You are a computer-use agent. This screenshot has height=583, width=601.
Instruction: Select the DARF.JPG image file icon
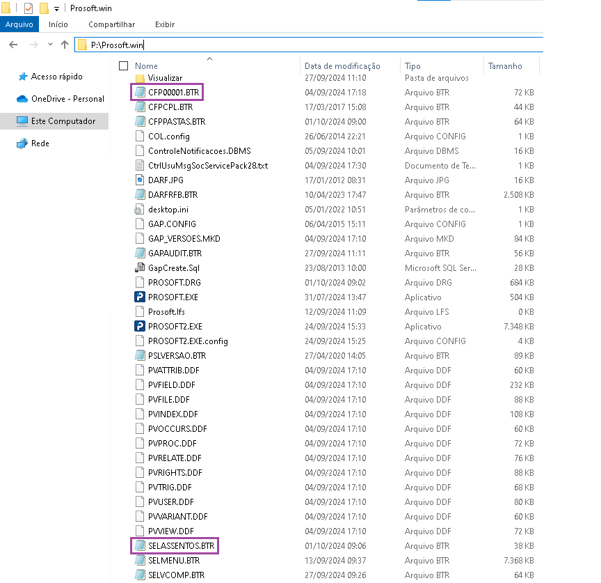coord(140,180)
